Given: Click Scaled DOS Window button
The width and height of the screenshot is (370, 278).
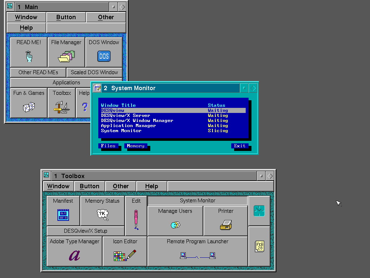Looking at the screenshot, I should coord(94,72).
